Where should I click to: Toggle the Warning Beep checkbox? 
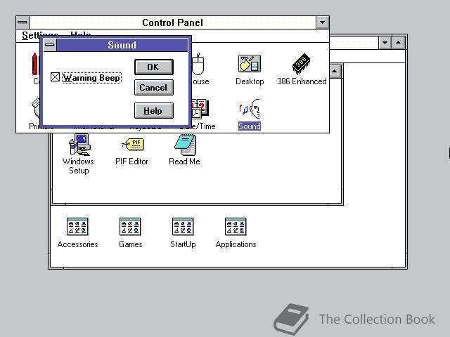tap(55, 77)
